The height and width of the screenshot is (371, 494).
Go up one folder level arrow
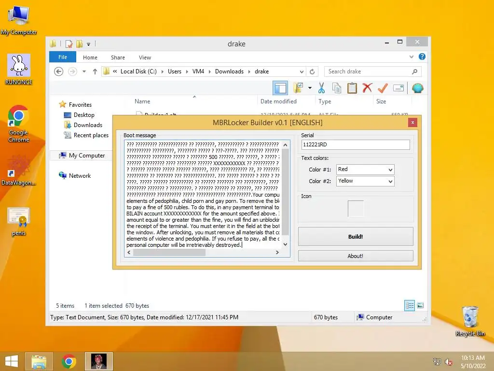click(x=95, y=71)
